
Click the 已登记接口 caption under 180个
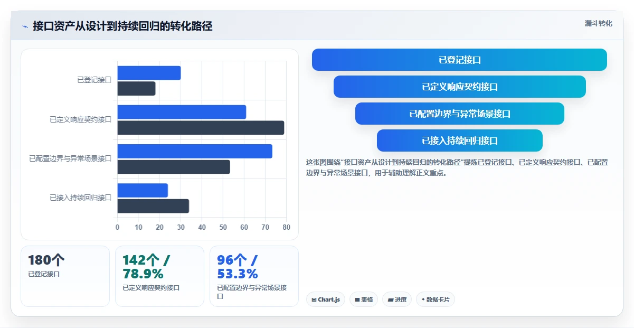click(x=44, y=274)
